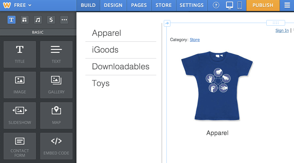The height and width of the screenshot is (163, 294).
Task: Select the Structure elements category icon
Action: (x=24, y=20)
